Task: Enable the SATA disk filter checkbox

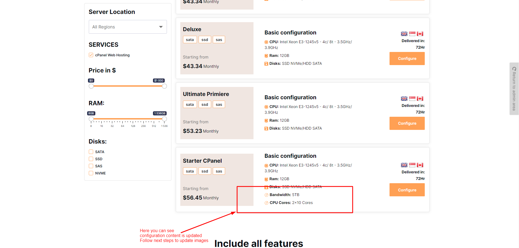Action: 91,152
